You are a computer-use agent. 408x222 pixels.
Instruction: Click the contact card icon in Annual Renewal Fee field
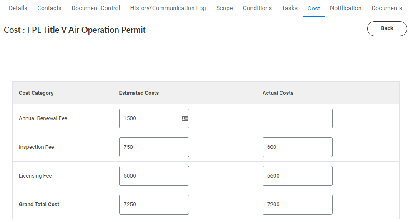(x=185, y=118)
